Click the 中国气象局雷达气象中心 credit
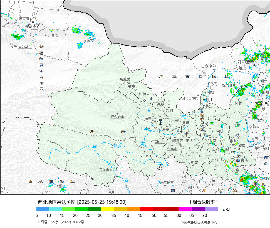270x228 pixels. pyautogui.click(x=199, y=223)
